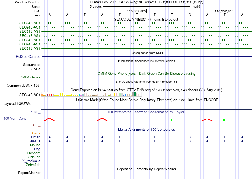Select the "Common dbSNP(155)" track label
The height and width of the screenshot is (179, 252).
[x=24, y=86]
